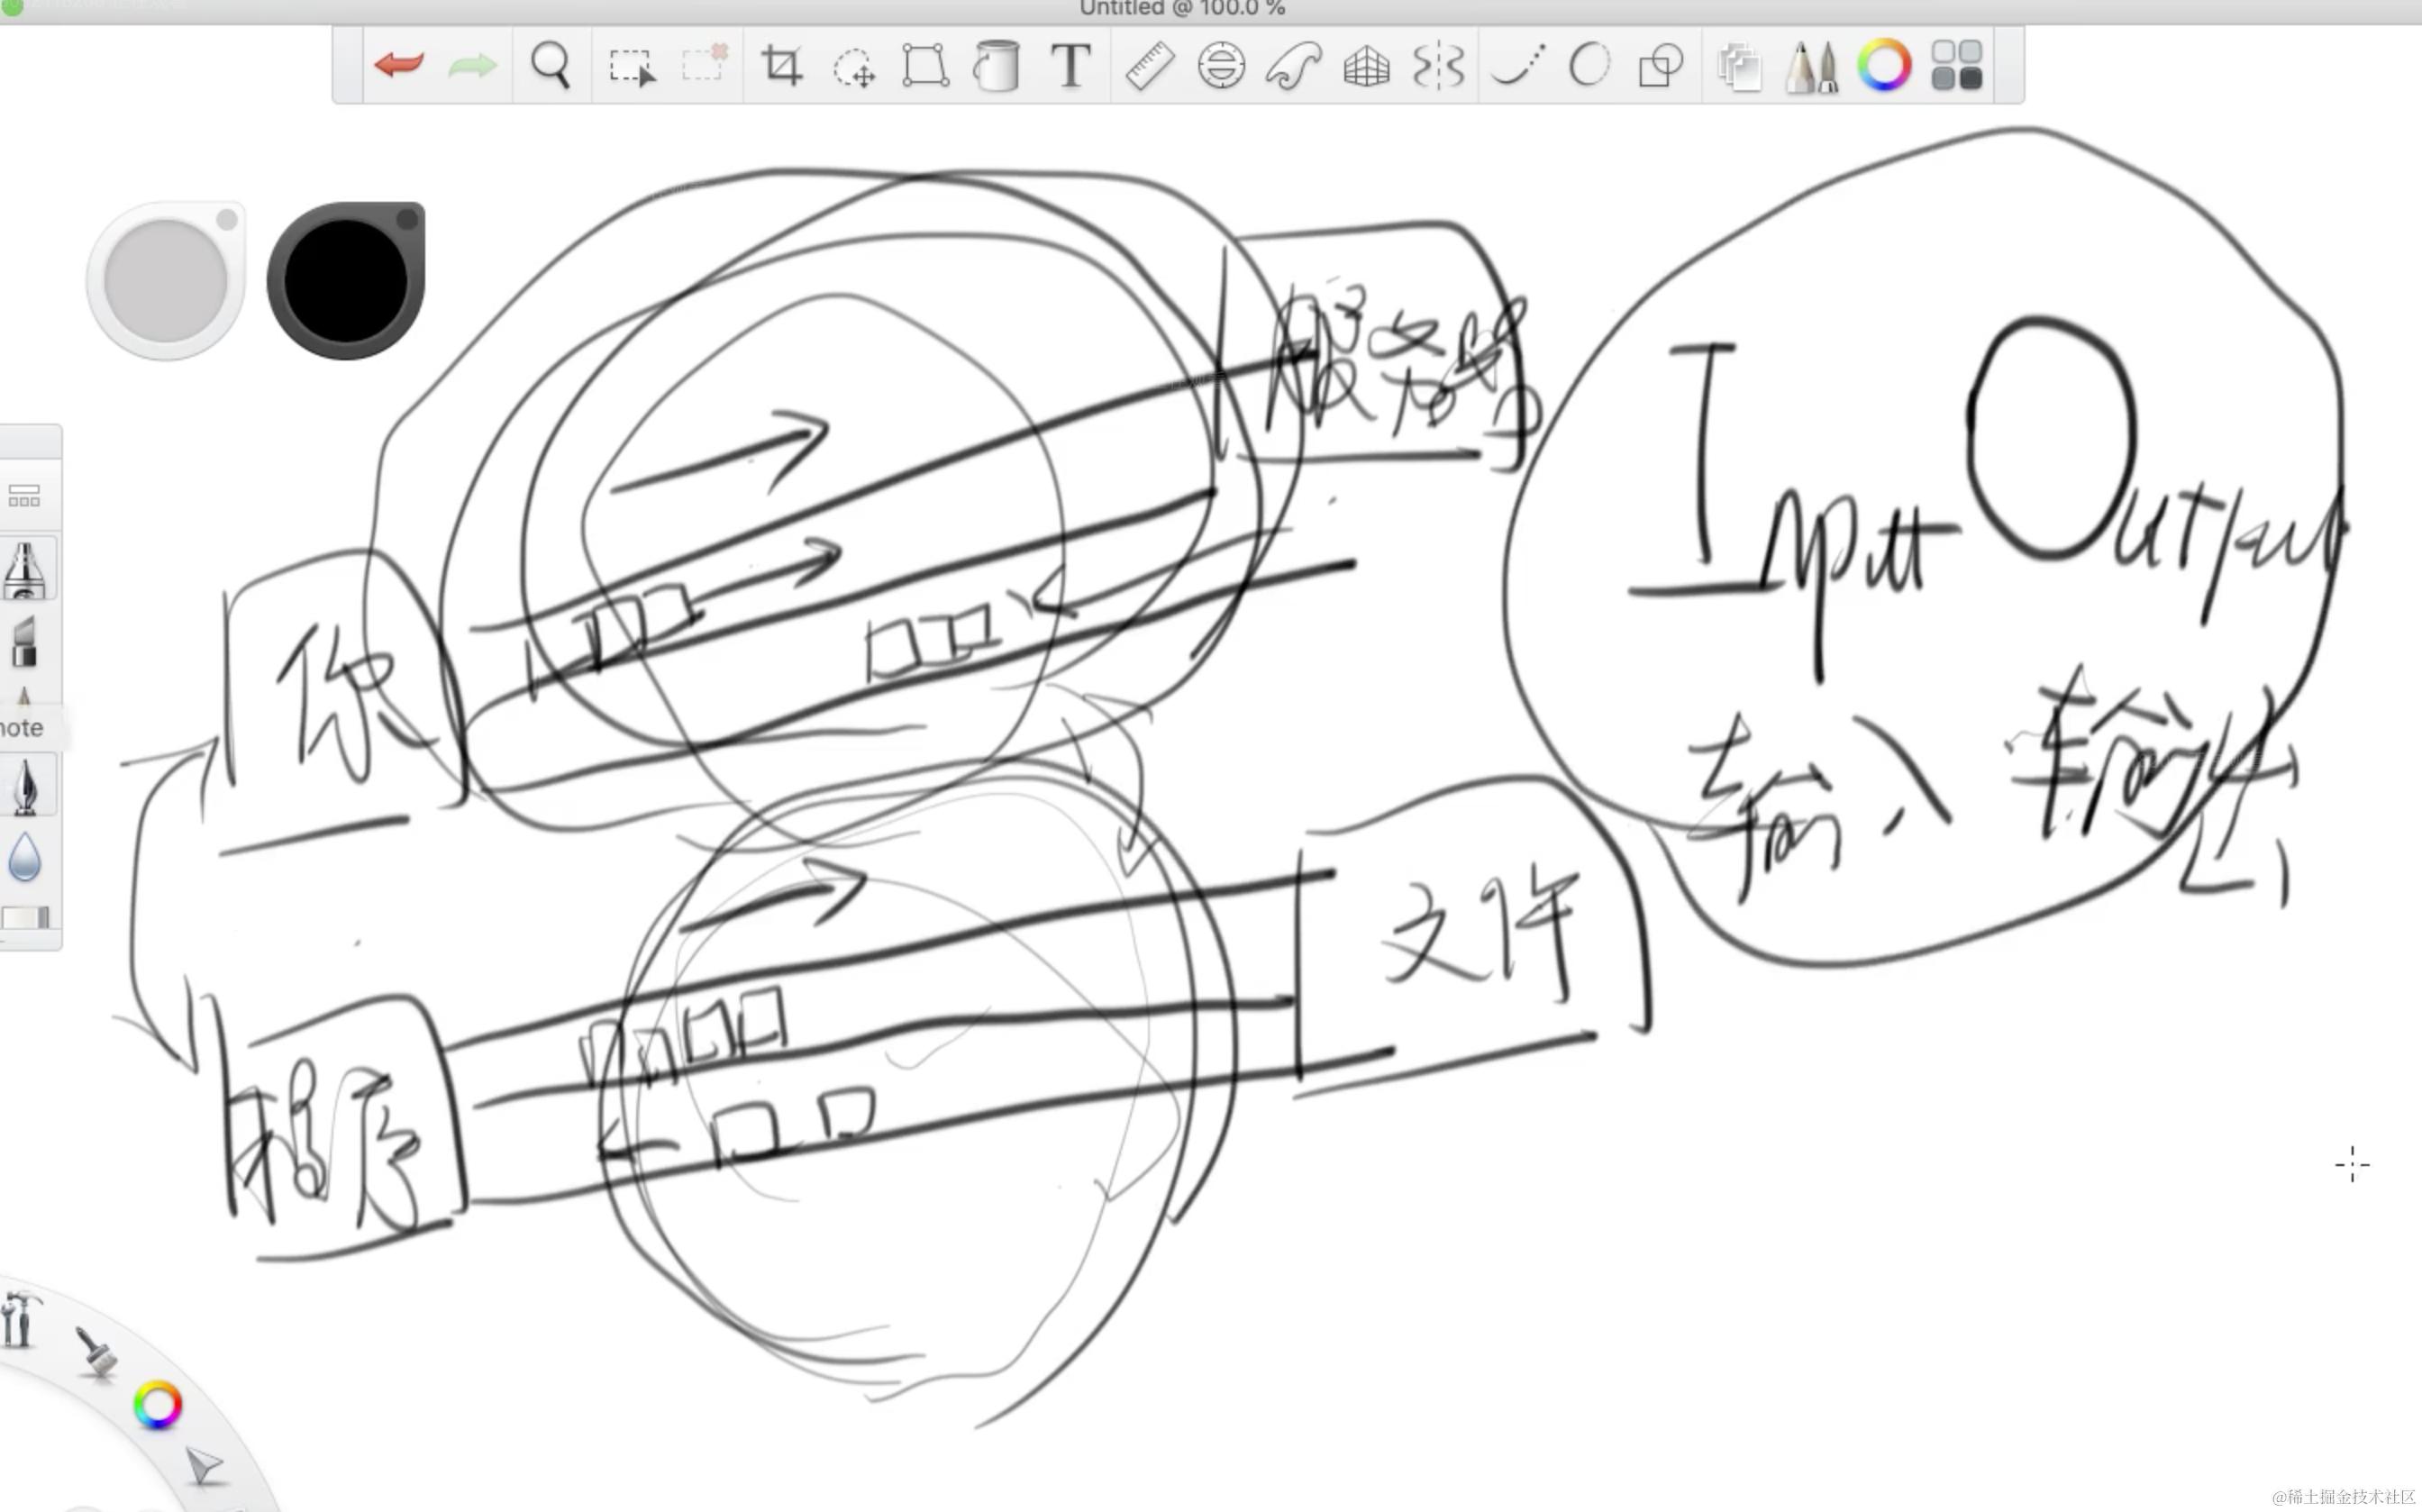Click the red Undo arrow
2422x1512 pixels.
point(398,66)
